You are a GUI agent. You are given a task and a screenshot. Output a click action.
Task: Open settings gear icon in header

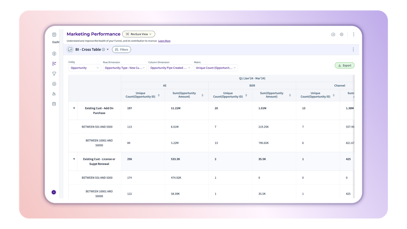click(342, 34)
